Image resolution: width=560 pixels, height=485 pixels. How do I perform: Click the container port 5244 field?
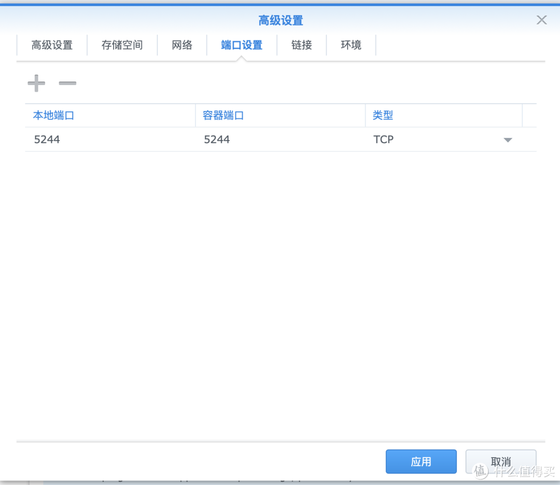point(217,139)
